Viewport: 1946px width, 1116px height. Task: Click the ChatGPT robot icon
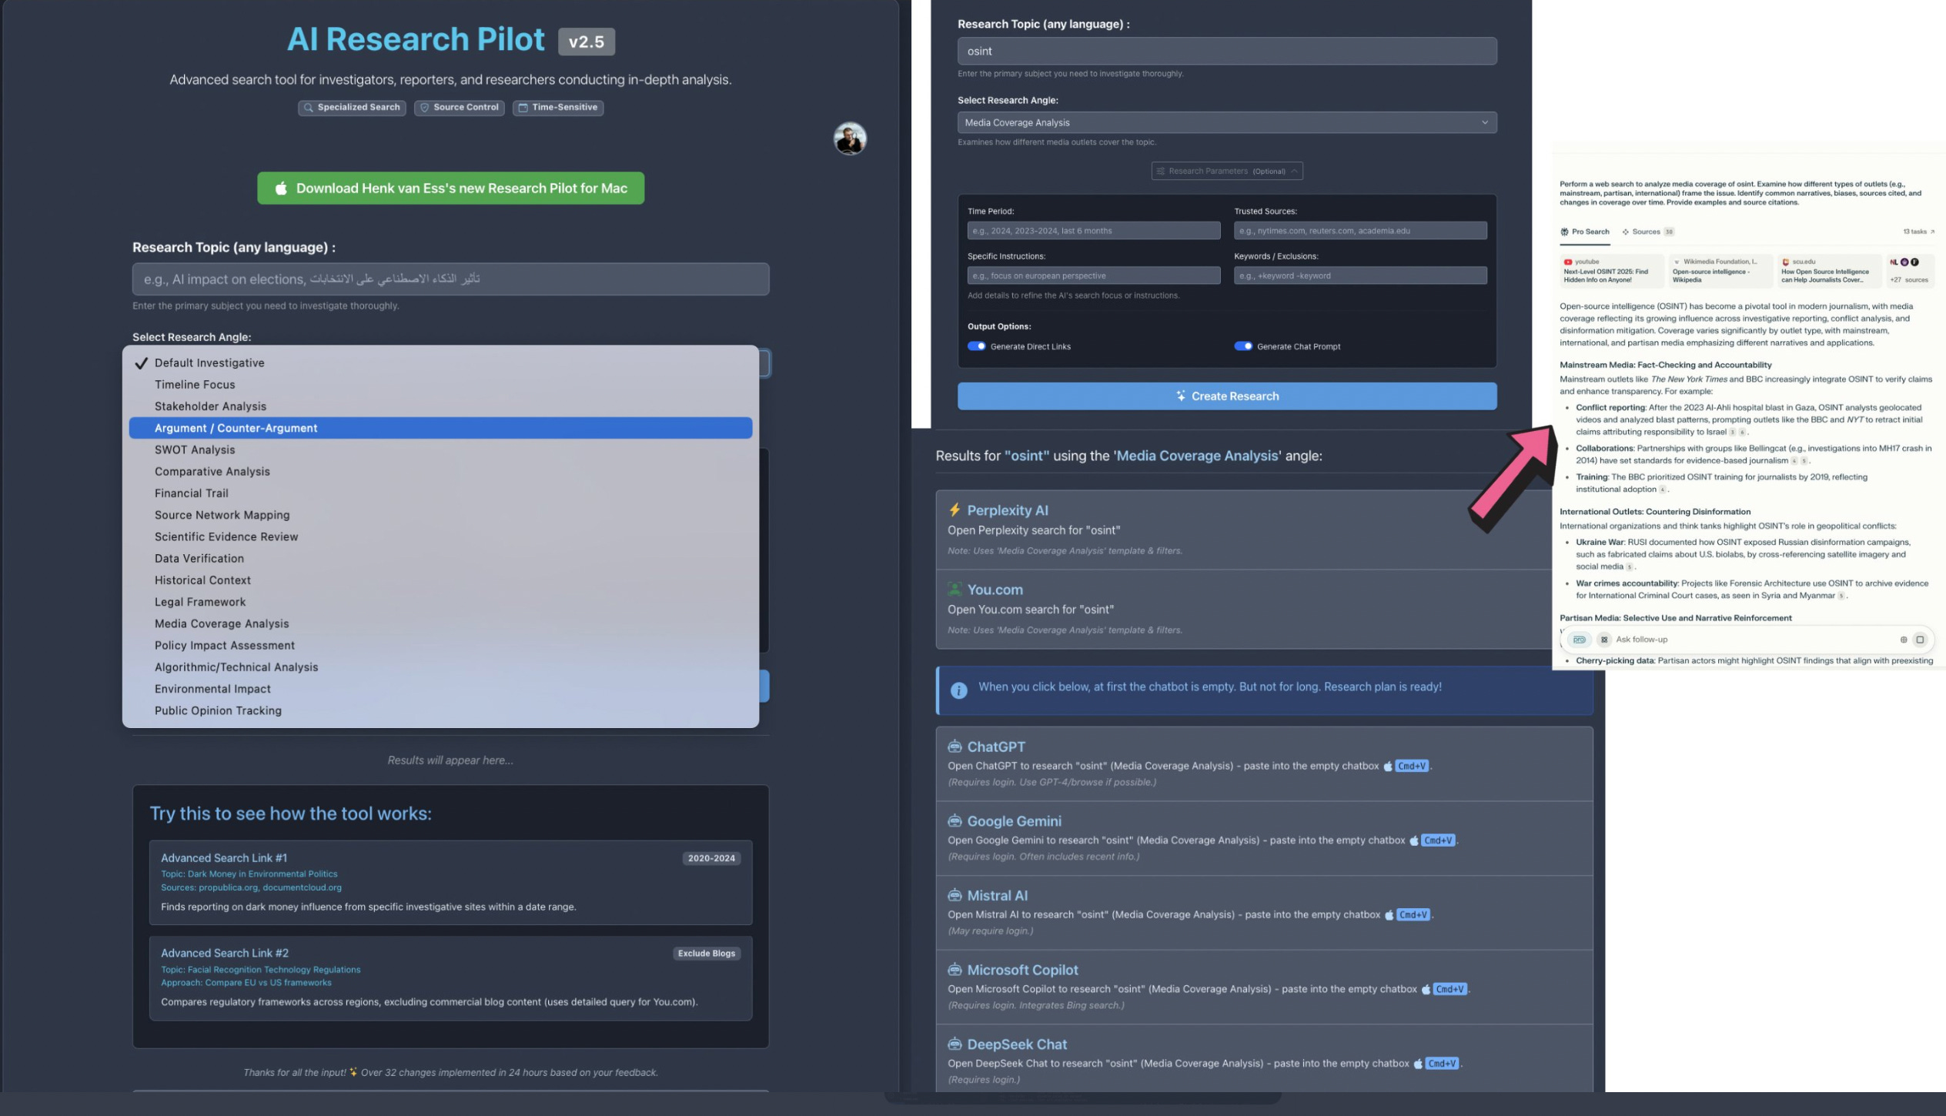(955, 746)
